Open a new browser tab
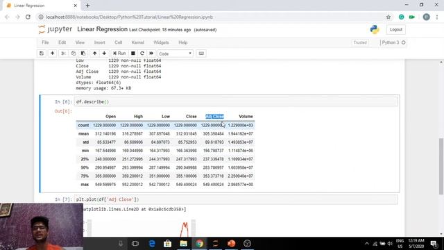The height and width of the screenshot is (250, 444). pos(88,6)
